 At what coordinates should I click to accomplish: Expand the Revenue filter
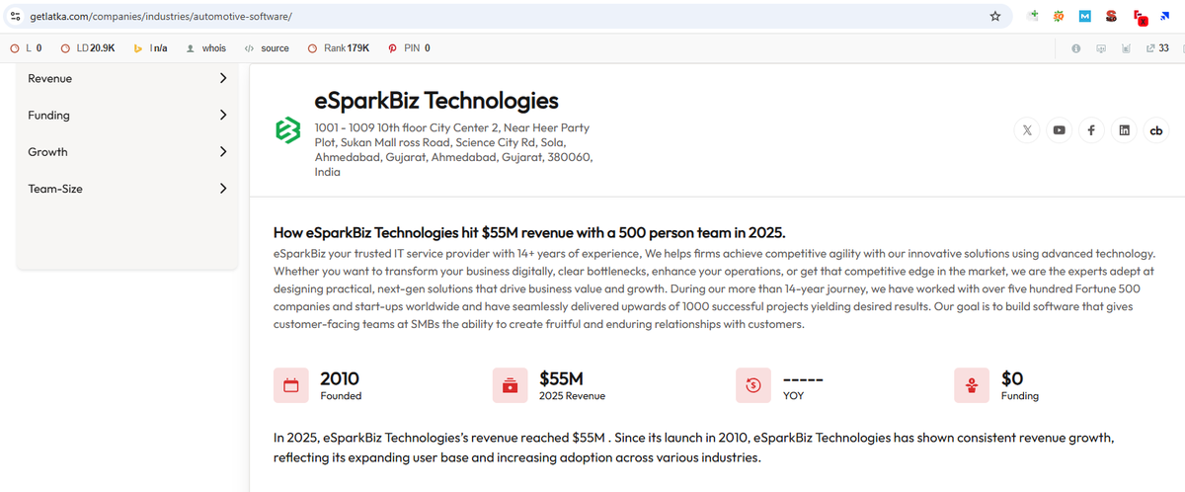127,78
